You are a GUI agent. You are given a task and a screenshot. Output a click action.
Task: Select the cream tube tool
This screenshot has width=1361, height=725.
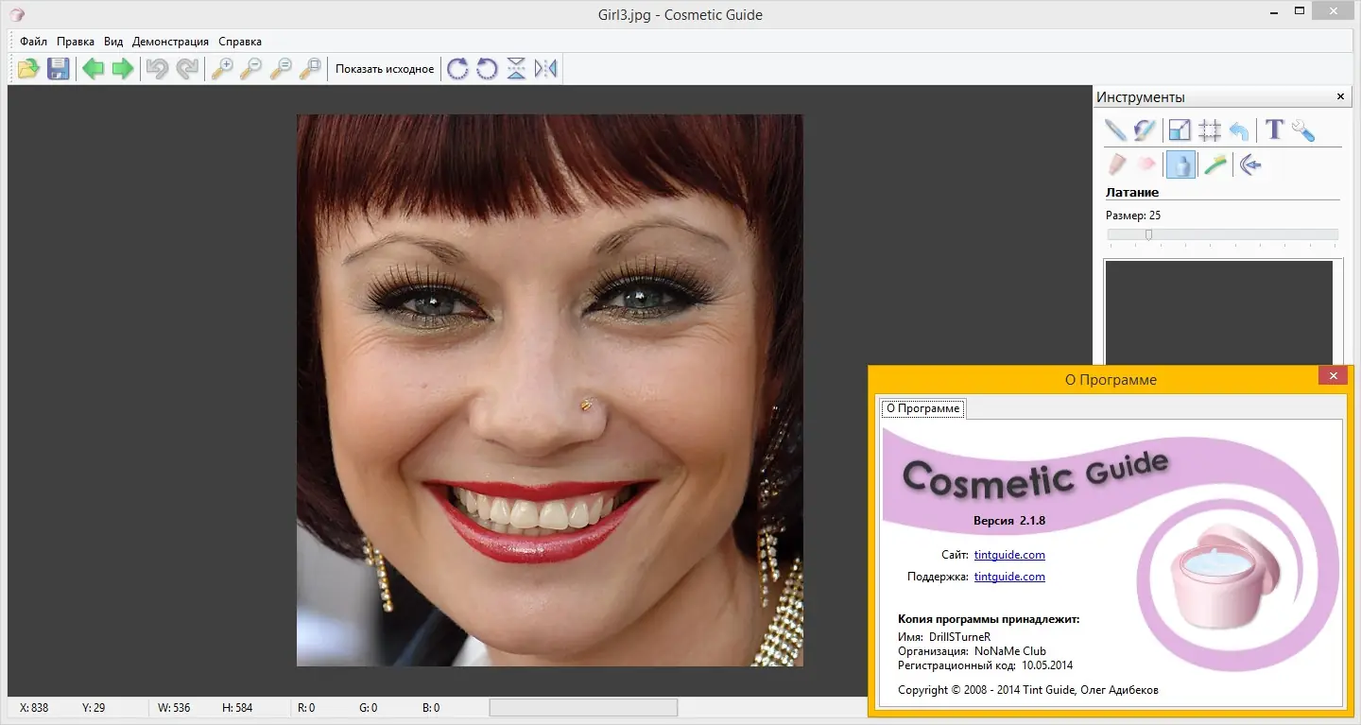tap(1116, 165)
